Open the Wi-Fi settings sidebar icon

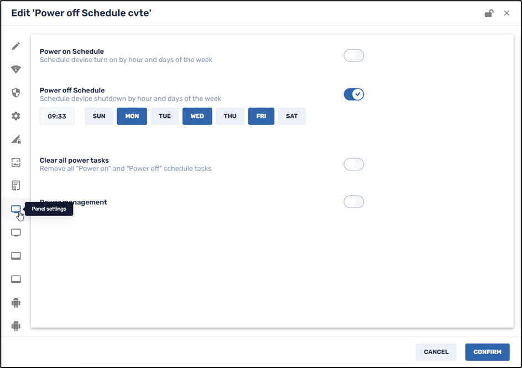[x=15, y=69]
